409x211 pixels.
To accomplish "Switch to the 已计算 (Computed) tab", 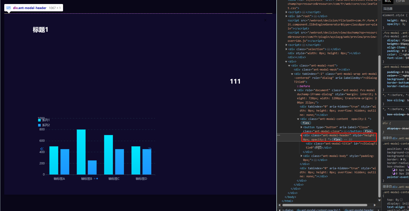I will click(x=400, y=1).
